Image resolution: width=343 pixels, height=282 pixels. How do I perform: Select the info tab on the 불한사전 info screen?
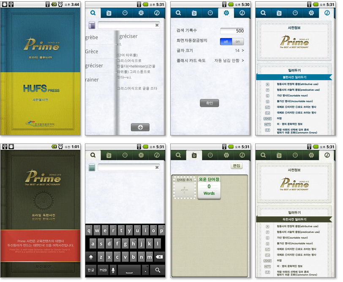[327, 13]
